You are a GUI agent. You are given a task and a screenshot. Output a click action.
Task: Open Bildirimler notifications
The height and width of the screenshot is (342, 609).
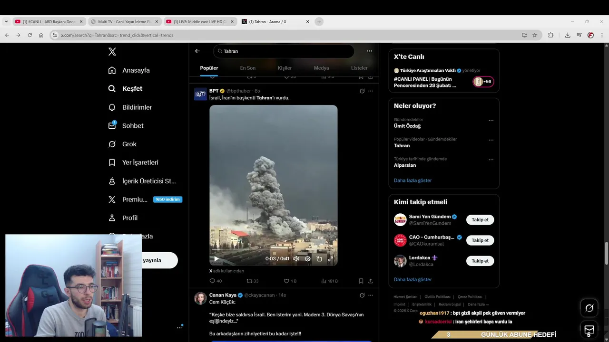(130, 107)
